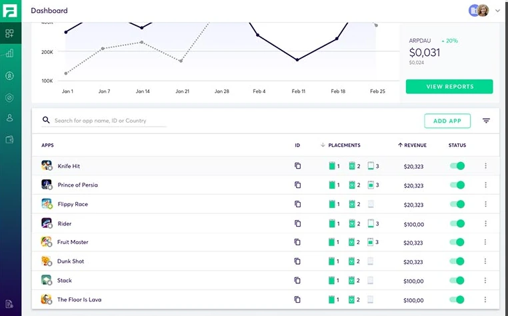508x316 pixels.
Task: Sort table by Revenue column
Action: pyautogui.click(x=412, y=145)
